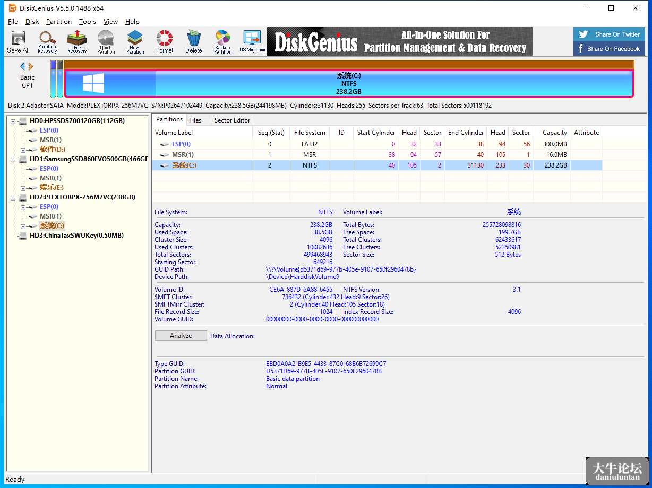This screenshot has height=488, width=652.
Task: Open the Partition menu
Action: [59, 22]
